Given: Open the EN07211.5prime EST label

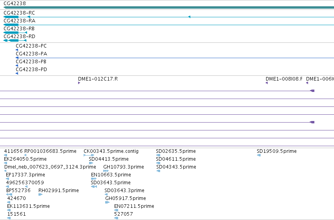Looking at the screenshot, I should pyautogui.click(x=134, y=206).
